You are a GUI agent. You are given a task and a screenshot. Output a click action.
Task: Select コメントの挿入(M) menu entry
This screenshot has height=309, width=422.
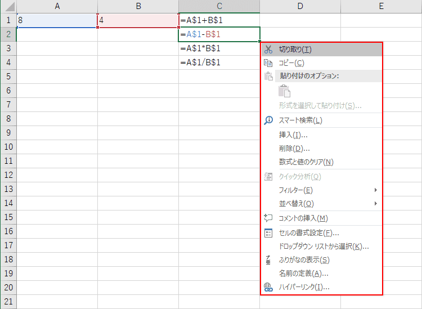point(322,218)
